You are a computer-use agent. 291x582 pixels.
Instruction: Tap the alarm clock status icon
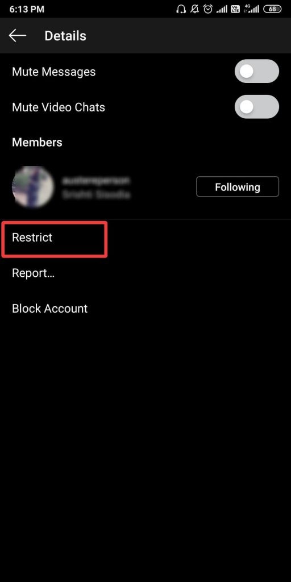pyautogui.click(x=208, y=9)
